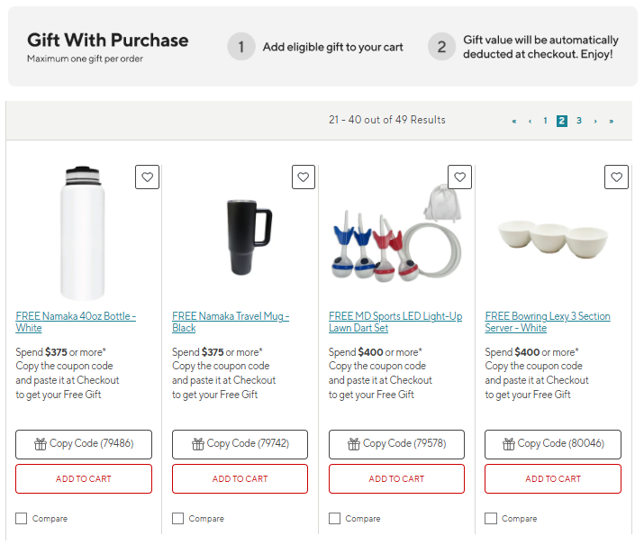Open FREE MD Sports LED Lawn Dart link
644x545 pixels.
pyautogui.click(x=395, y=322)
